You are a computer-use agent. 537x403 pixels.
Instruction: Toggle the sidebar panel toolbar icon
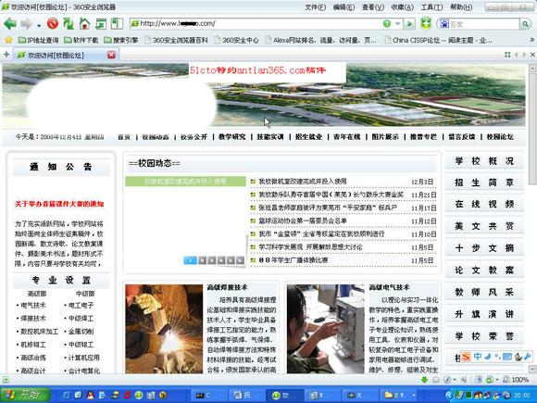click(x=117, y=24)
